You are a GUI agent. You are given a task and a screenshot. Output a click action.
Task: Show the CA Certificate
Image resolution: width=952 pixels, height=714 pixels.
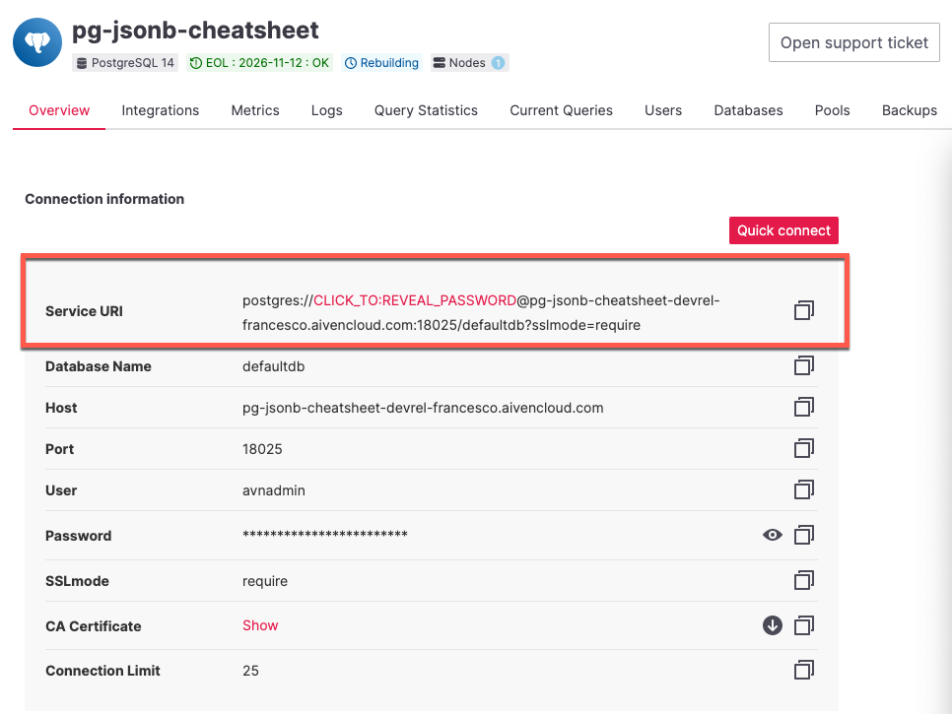point(260,625)
